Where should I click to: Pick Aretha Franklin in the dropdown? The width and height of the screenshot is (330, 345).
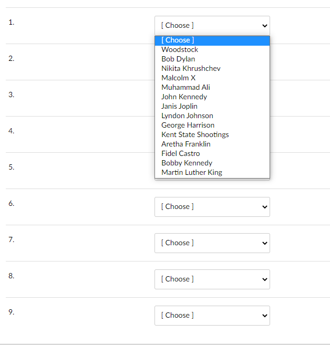(185, 144)
